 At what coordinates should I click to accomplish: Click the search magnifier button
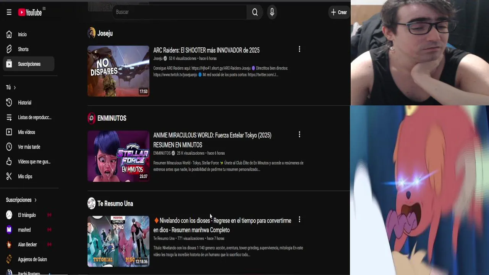pyautogui.click(x=255, y=12)
